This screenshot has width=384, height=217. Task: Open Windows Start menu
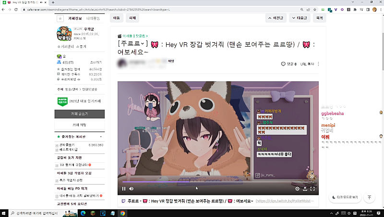[4, 213]
